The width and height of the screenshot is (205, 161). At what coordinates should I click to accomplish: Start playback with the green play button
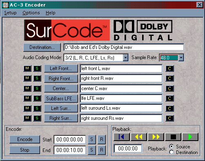coord(190,137)
